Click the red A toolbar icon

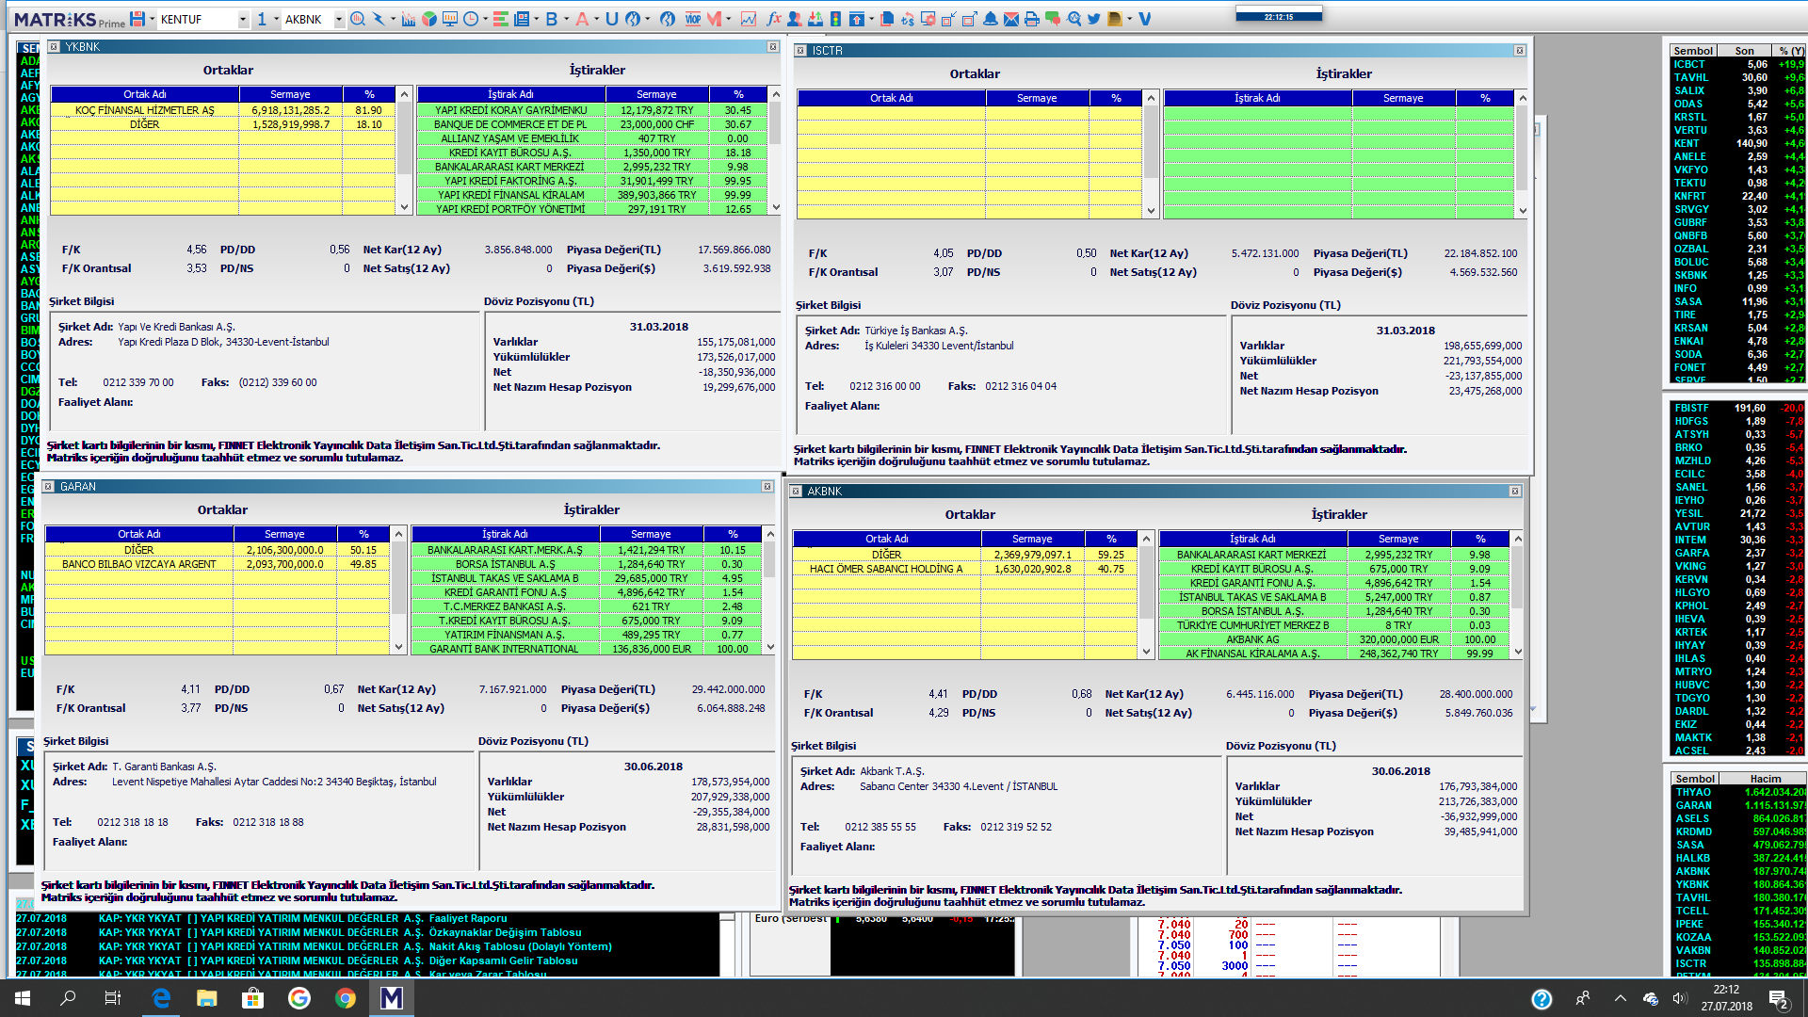click(582, 19)
